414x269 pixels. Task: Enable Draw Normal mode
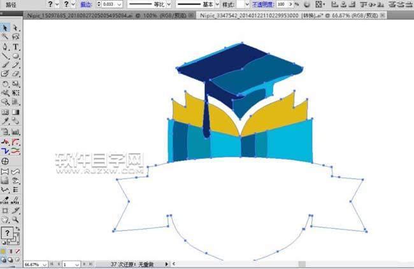pyautogui.click(x=3, y=259)
